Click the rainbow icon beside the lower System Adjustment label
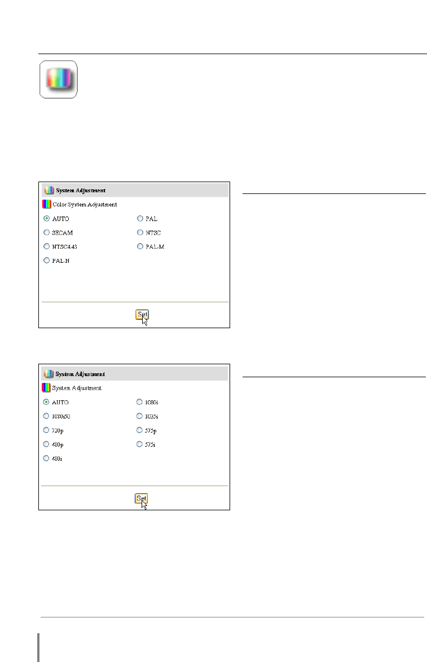Viewport: 427px width, 662px height. tap(47, 388)
